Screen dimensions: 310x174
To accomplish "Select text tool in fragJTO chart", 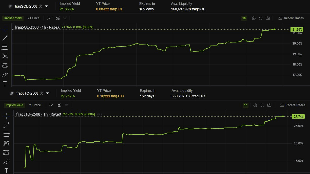I will point(6,170).
